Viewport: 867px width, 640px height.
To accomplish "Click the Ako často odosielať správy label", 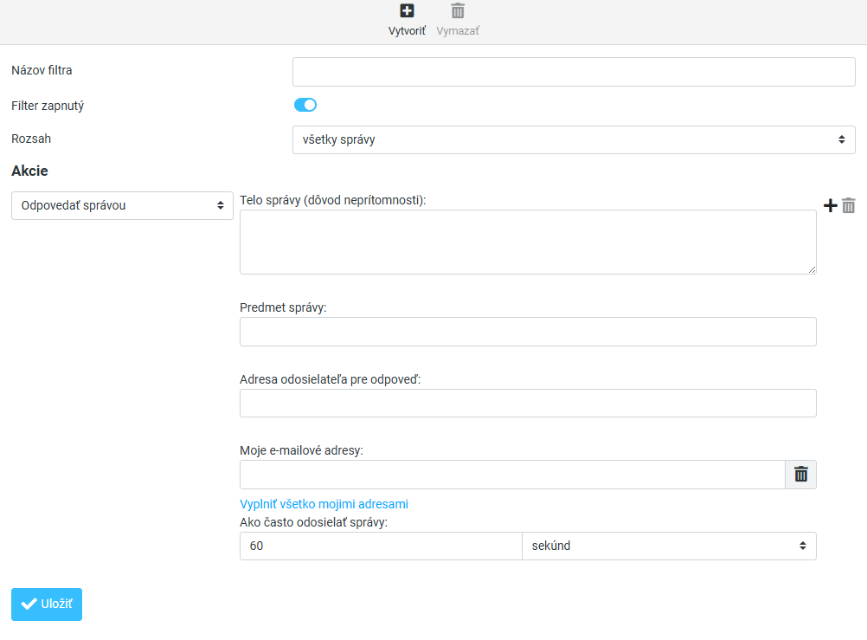I will coord(313,522).
